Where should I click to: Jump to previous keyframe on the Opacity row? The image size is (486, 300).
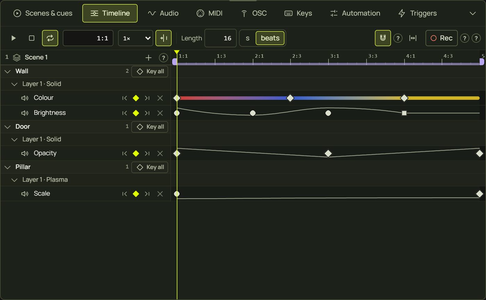(125, 153)
